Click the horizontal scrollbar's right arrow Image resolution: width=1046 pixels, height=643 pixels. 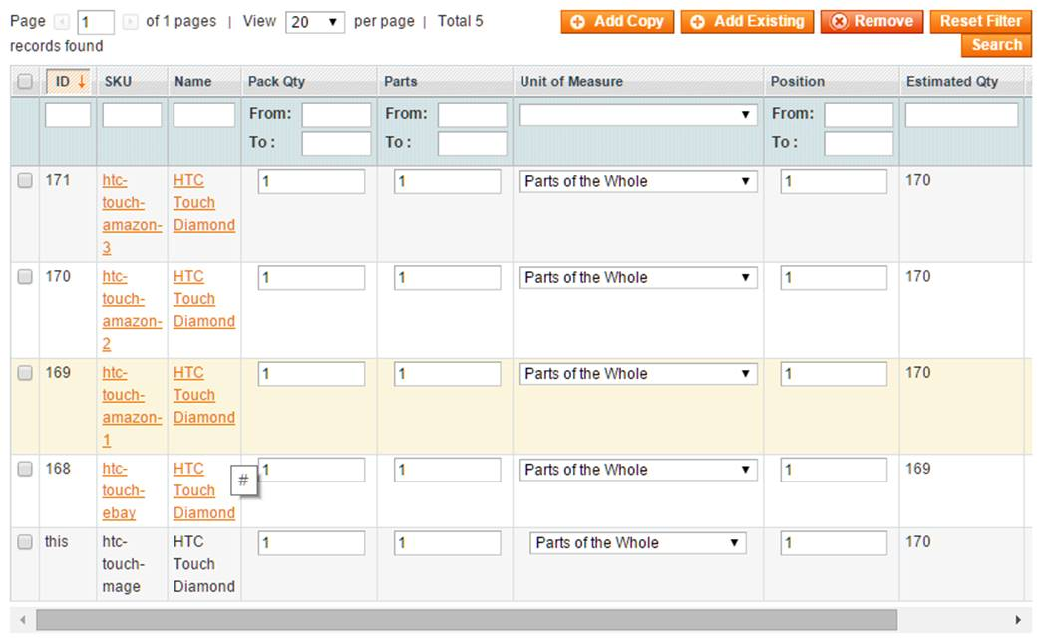click(x=1018, y=620)
